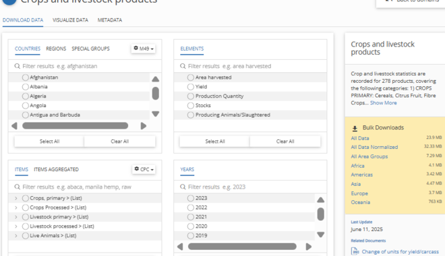Download All Data Normalized file
This screenshot has width=445, height=256.
tap(374, 147)
